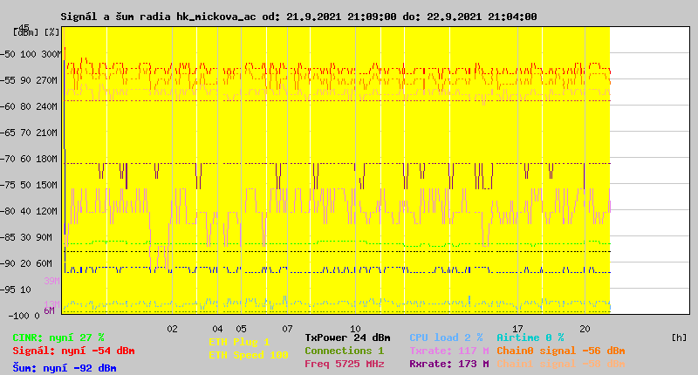Click the [h] hours axis unit label
This screenshot has height=375, width=698.
coord(679,337)
